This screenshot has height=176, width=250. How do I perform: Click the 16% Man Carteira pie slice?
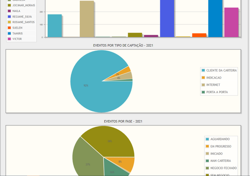click(x=114, y=169)
